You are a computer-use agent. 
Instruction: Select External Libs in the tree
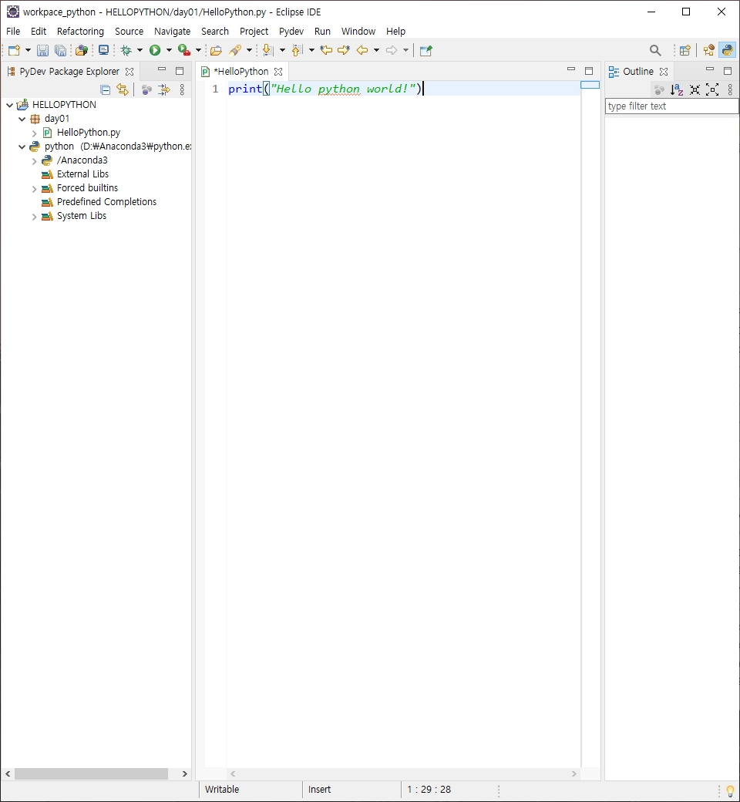click(x=82, y=174)
